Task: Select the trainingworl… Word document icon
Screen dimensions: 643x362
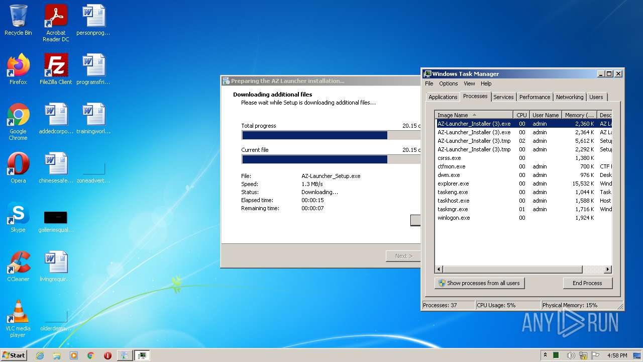Action: [x=93, y=119]
